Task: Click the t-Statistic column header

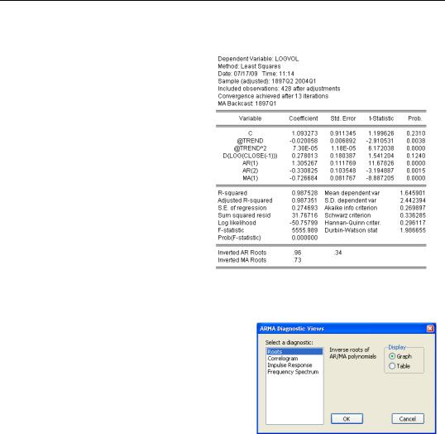Action: click(381, 118)
